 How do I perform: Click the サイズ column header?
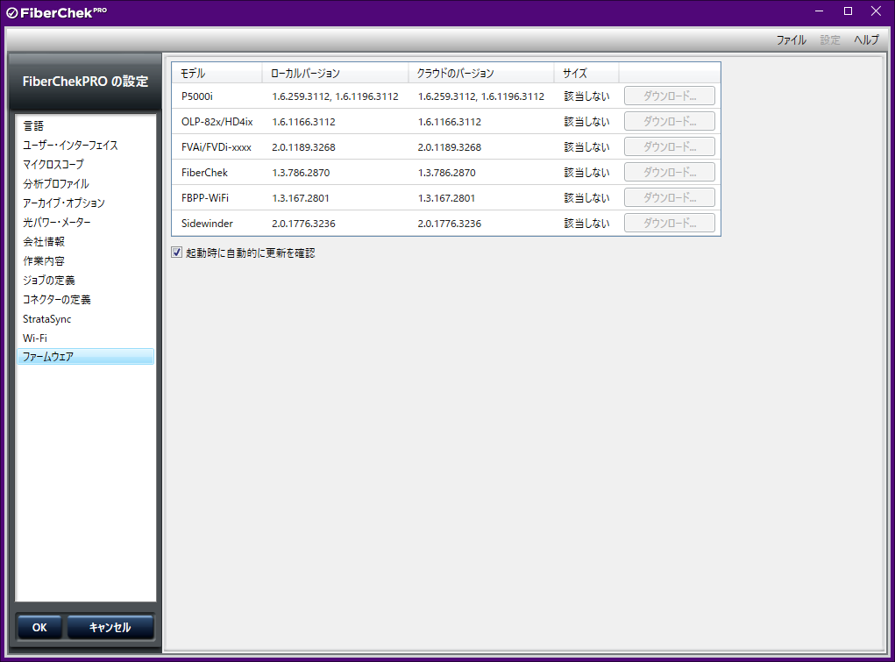(586, 73)
